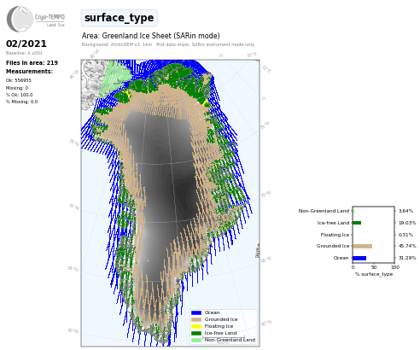
Task: Click the Area: Greenland Ice Sheet subtitle
Action: [x=151, y=36]
